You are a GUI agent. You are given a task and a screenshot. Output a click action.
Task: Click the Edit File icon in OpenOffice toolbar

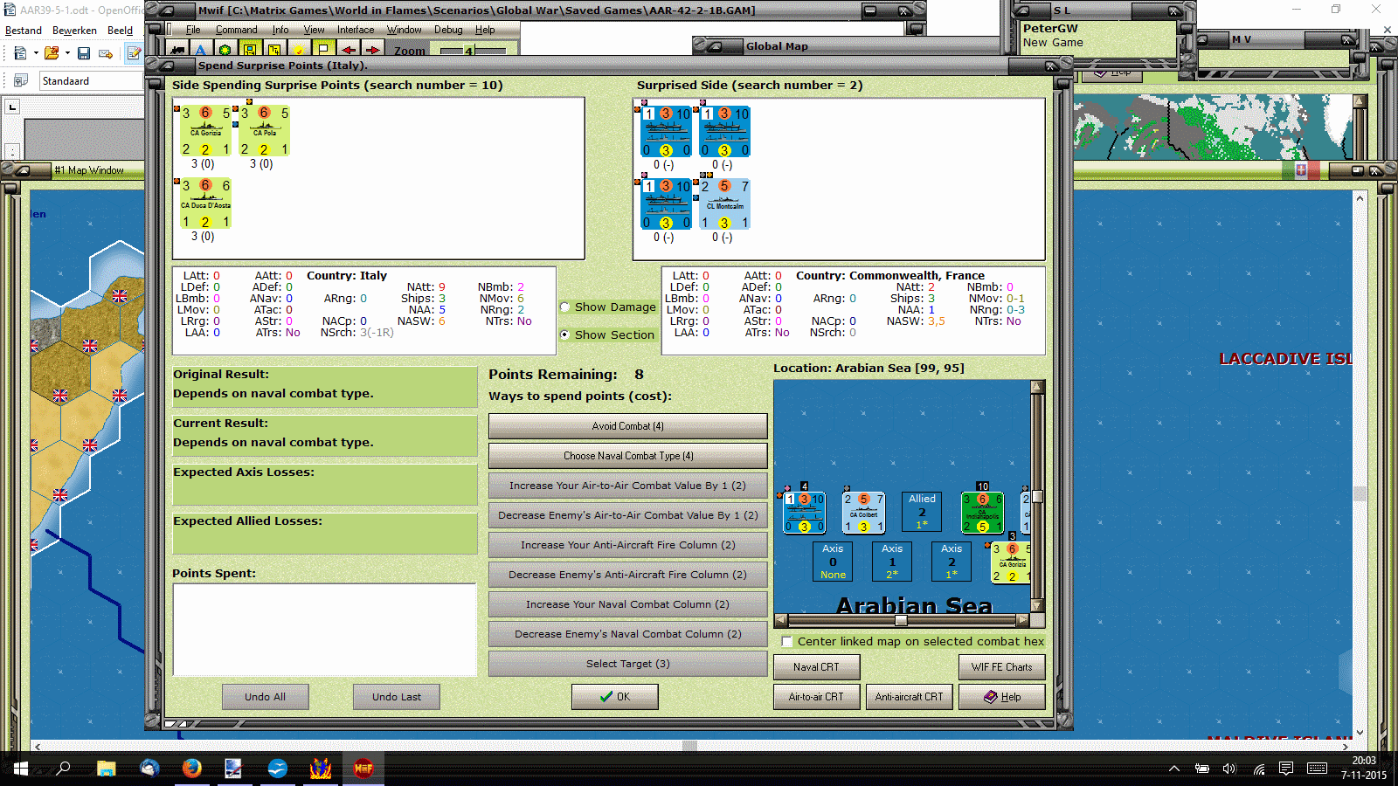[134, 53]
